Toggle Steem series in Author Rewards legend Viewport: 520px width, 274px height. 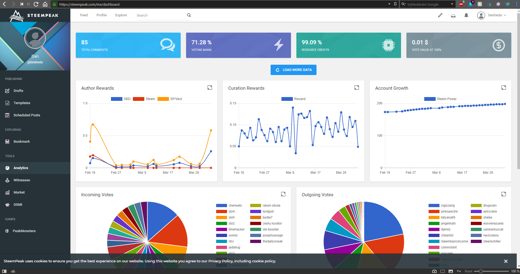(144, 99)
